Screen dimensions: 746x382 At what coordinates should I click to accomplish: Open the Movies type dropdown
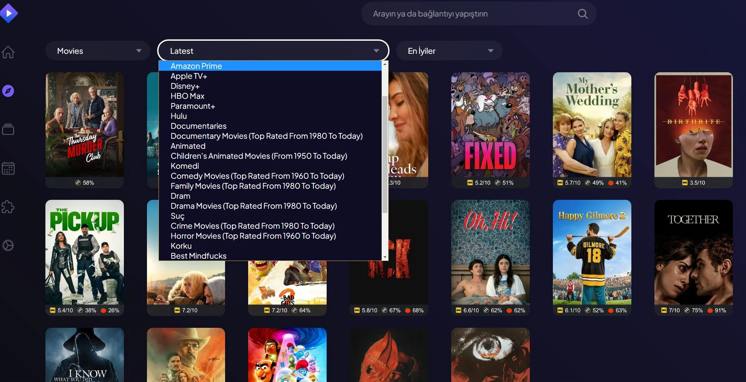(98, 51)
